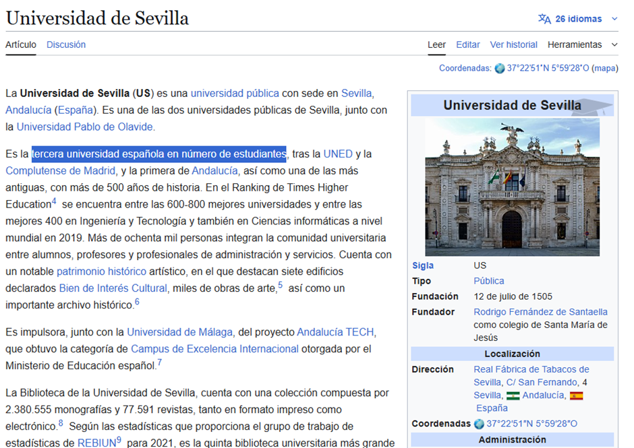
Task: Click the Spain flag icon in Dirección
Action: 576,396
